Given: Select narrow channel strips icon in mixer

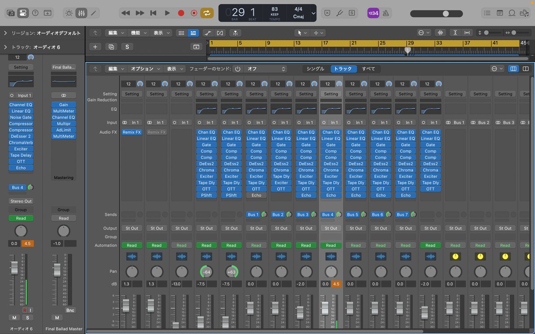Looking at the screenshot, I should click(513, 69).
